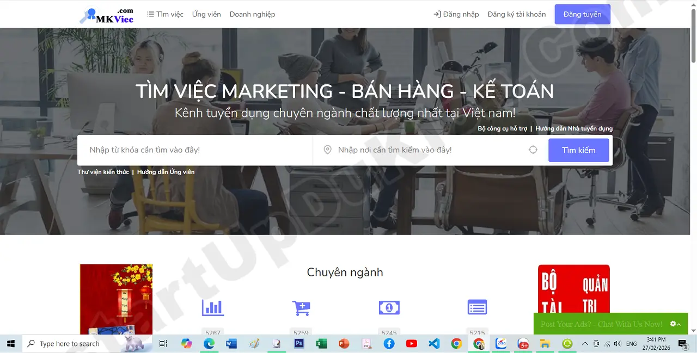Open the Doanh nghiệp menu

point(252,14)
